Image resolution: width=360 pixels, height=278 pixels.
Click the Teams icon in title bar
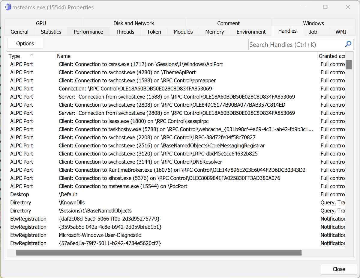pos(8,7)
